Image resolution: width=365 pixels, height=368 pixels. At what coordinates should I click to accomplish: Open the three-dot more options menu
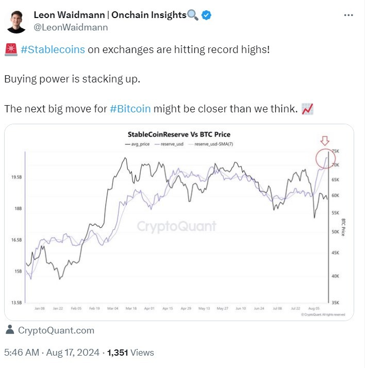click(349, 15)
